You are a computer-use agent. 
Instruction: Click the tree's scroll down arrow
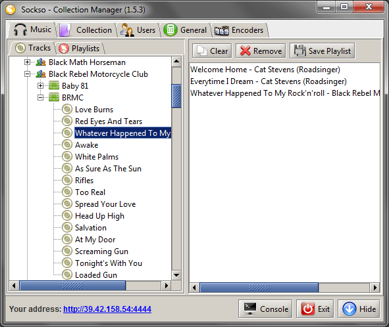click(176, 274)
